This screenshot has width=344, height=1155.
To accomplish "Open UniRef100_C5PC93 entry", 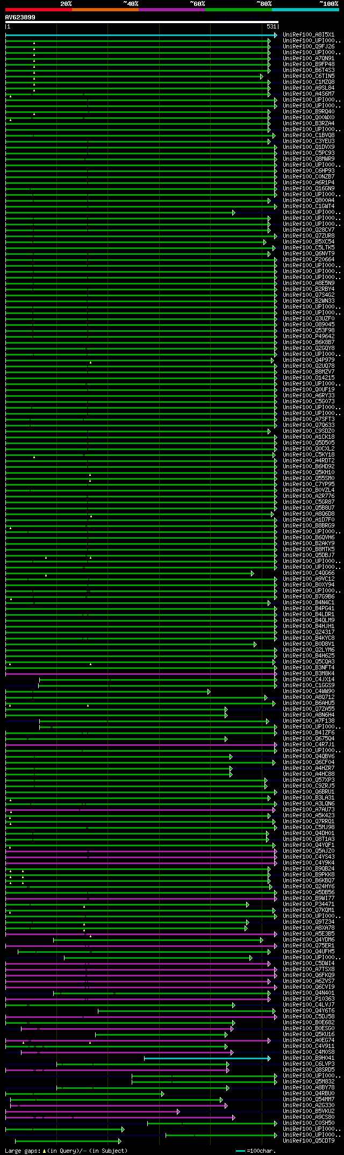I will tap(309, 153).
